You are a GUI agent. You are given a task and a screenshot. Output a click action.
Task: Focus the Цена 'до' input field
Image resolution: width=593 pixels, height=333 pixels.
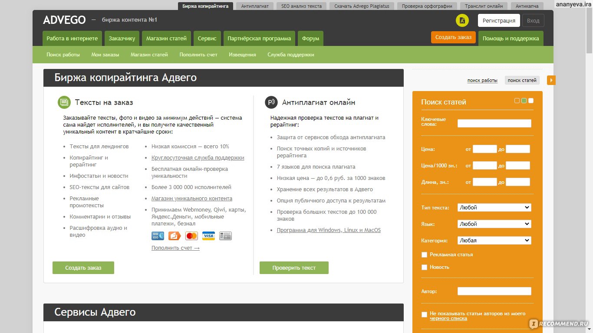[x=518, y=149]
